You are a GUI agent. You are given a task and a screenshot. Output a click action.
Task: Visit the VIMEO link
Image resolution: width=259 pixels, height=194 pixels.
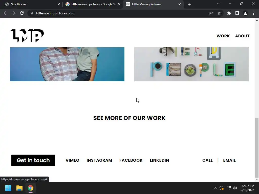pyautogui.click(x=73, y=160)
